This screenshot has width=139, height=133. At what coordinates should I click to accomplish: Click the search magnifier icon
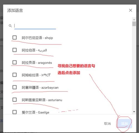(x=10, y=26)
